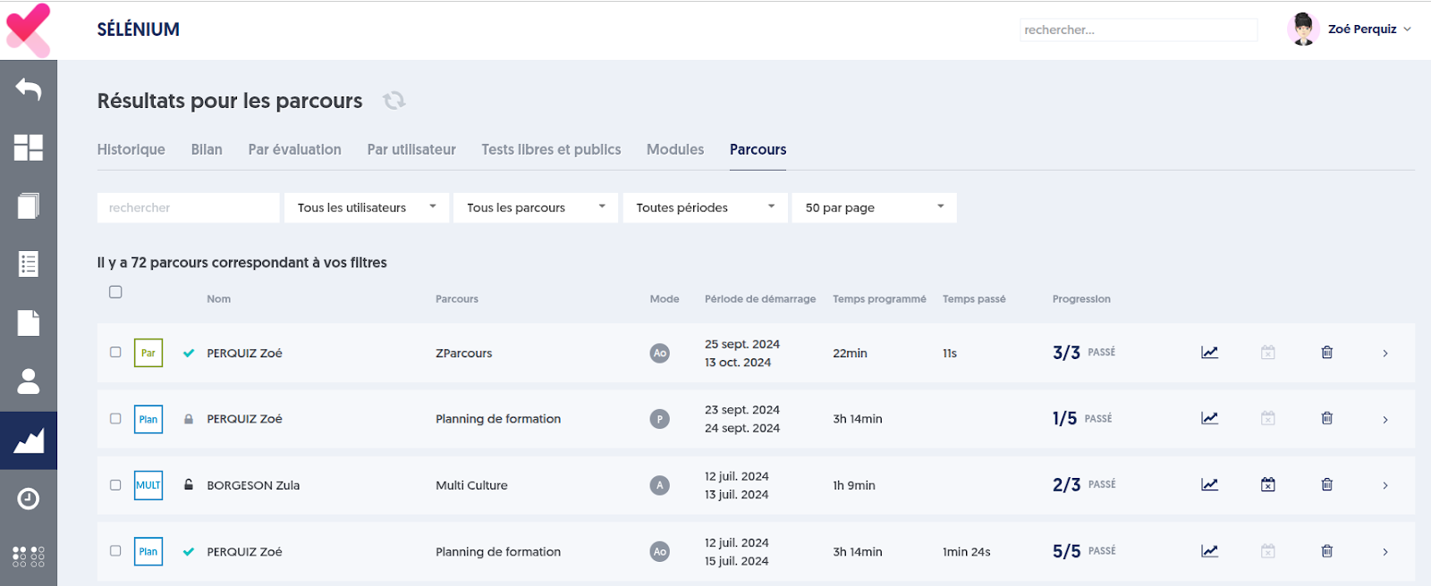Image resolution: width=1431 pixels, height=586 pixels.
Task: Expand the first Planning de formation row chevron
Action: pyautogui.click(x=1385, y=420)
